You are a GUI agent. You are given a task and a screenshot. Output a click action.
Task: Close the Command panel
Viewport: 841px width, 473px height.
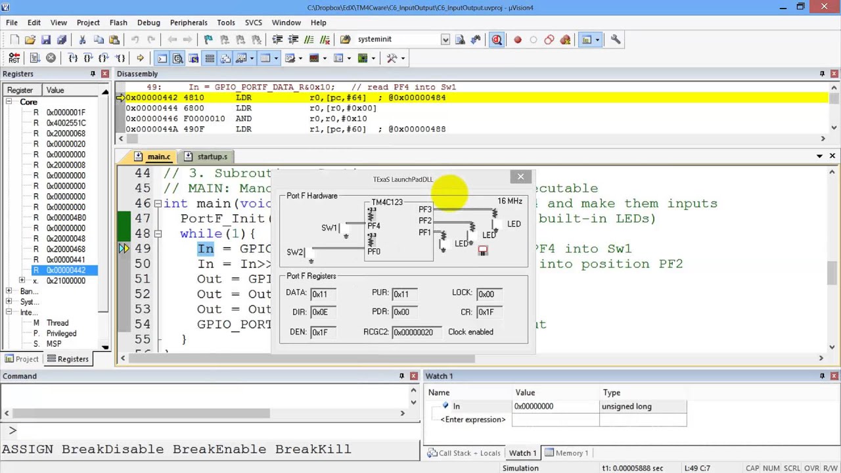coord(413,376)
